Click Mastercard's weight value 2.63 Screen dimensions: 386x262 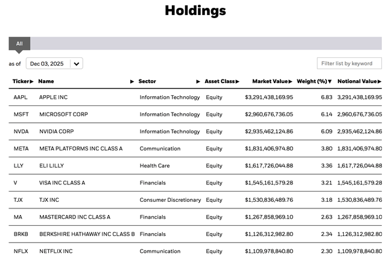pyautogui.click(x=326, y=217)
